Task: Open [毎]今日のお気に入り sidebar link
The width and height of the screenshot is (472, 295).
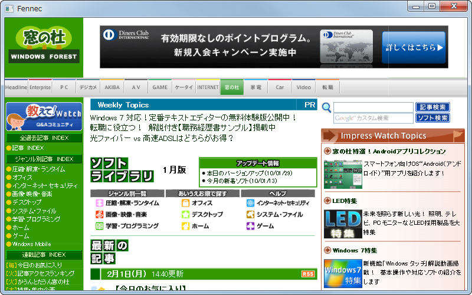Action: tap(34, 265)
